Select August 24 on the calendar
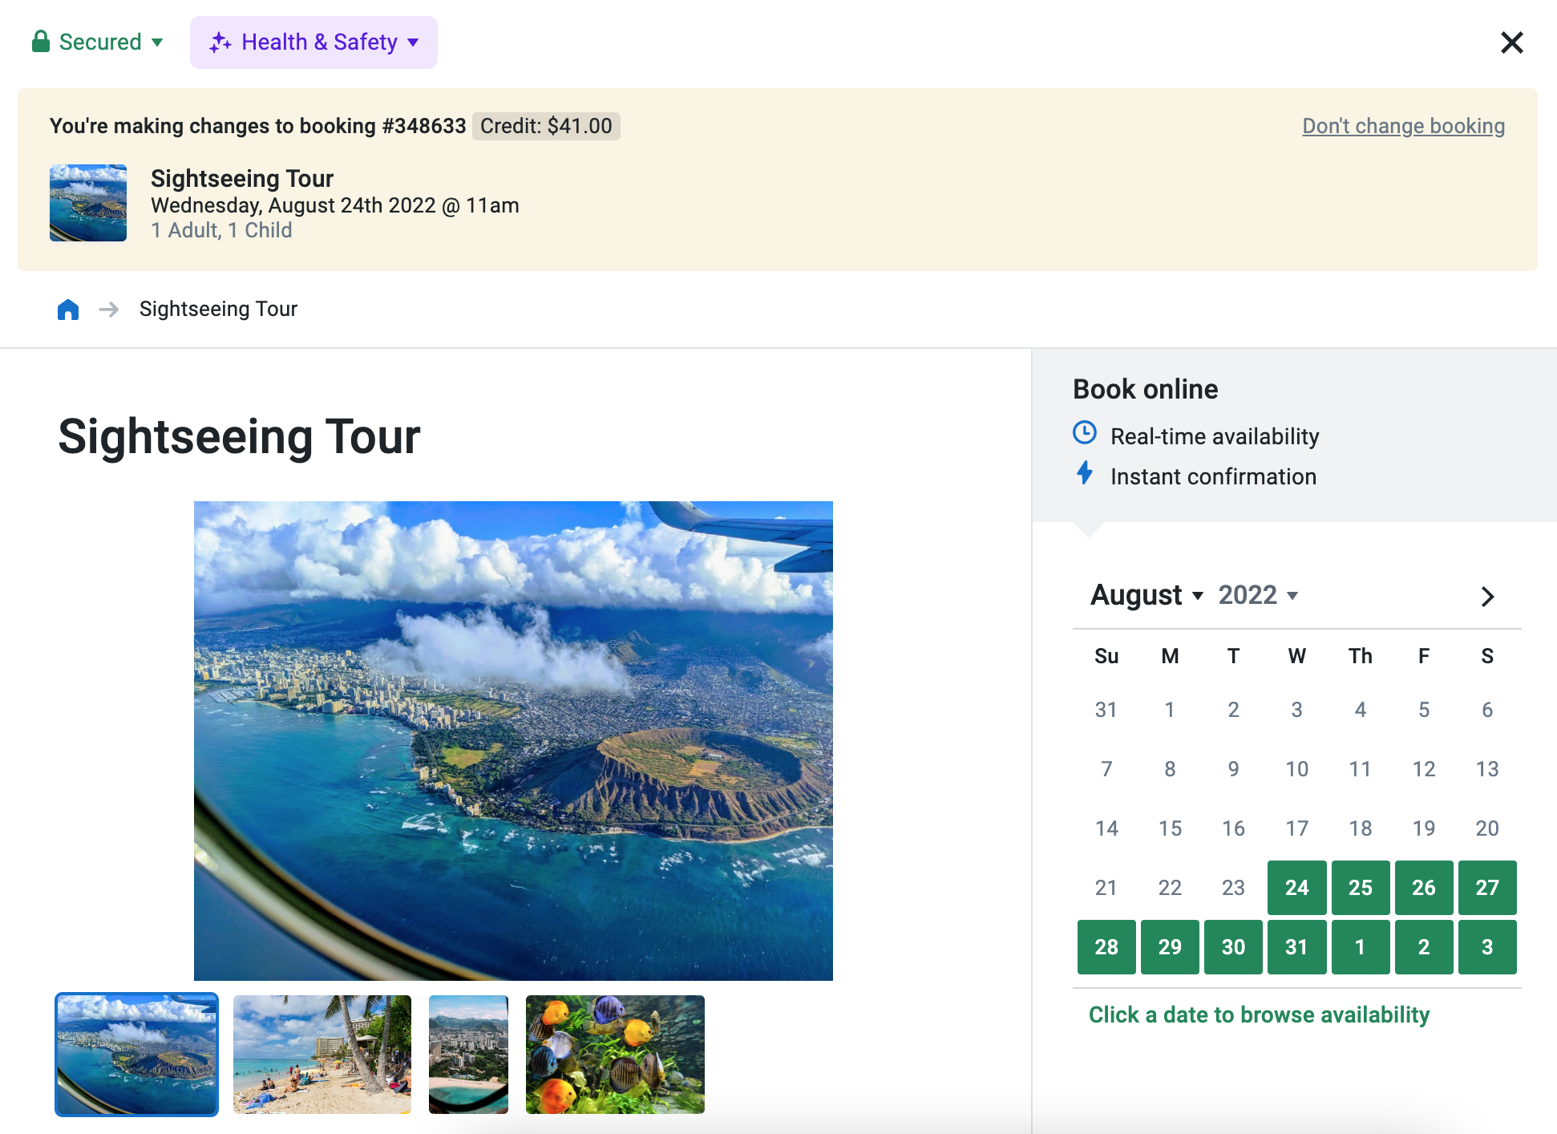The image size is (1557, 1134). pos(1296,888)
